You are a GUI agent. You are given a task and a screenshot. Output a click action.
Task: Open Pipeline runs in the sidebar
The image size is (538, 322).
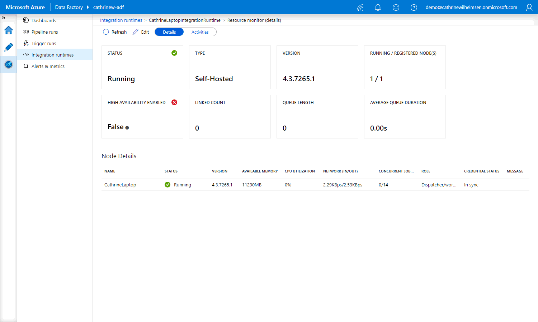click(x=44, y=32)
